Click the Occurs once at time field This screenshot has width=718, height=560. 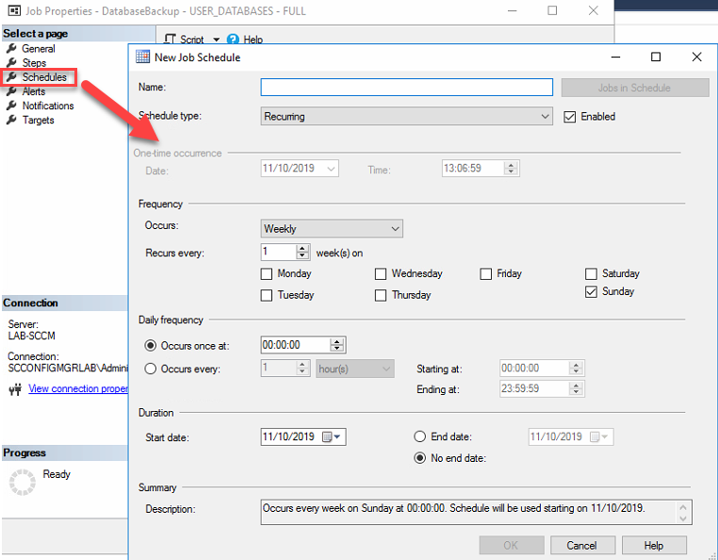pyautogui.click(x=296, y=345)
